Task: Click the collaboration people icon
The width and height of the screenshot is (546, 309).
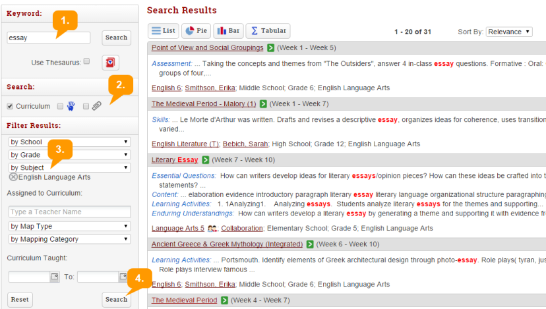Action: [212, 229]
